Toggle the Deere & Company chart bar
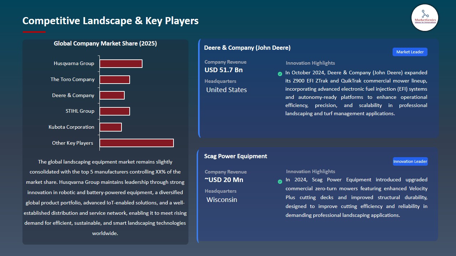The height and width of the screenshot is (256, 456). click(x=112, y=95)
